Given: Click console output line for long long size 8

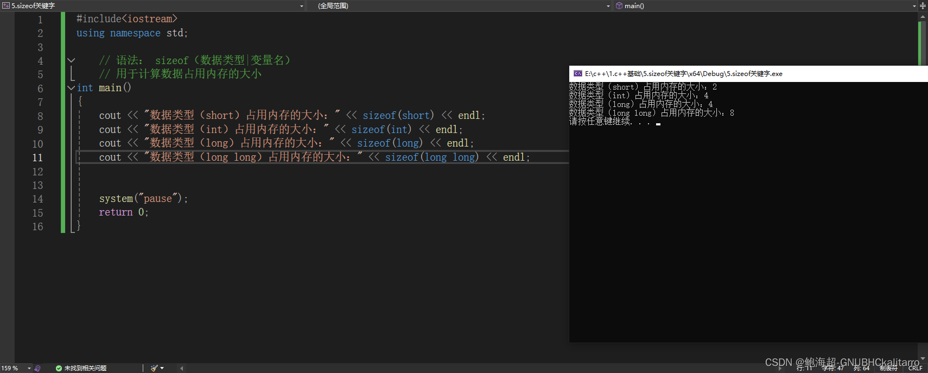Looking at the screenshot, I should 652,113.
